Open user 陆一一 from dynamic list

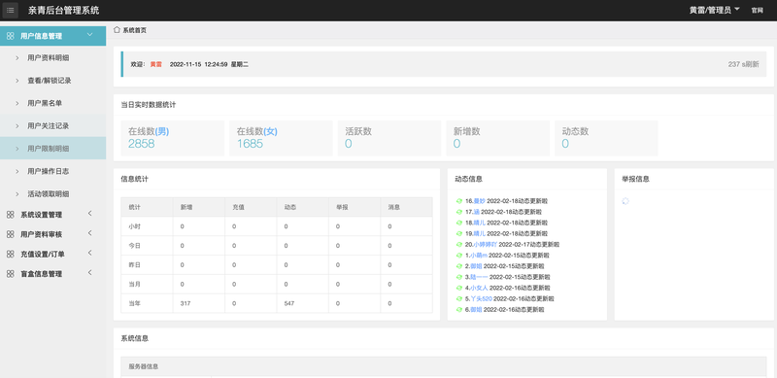(x=479, y=277)
